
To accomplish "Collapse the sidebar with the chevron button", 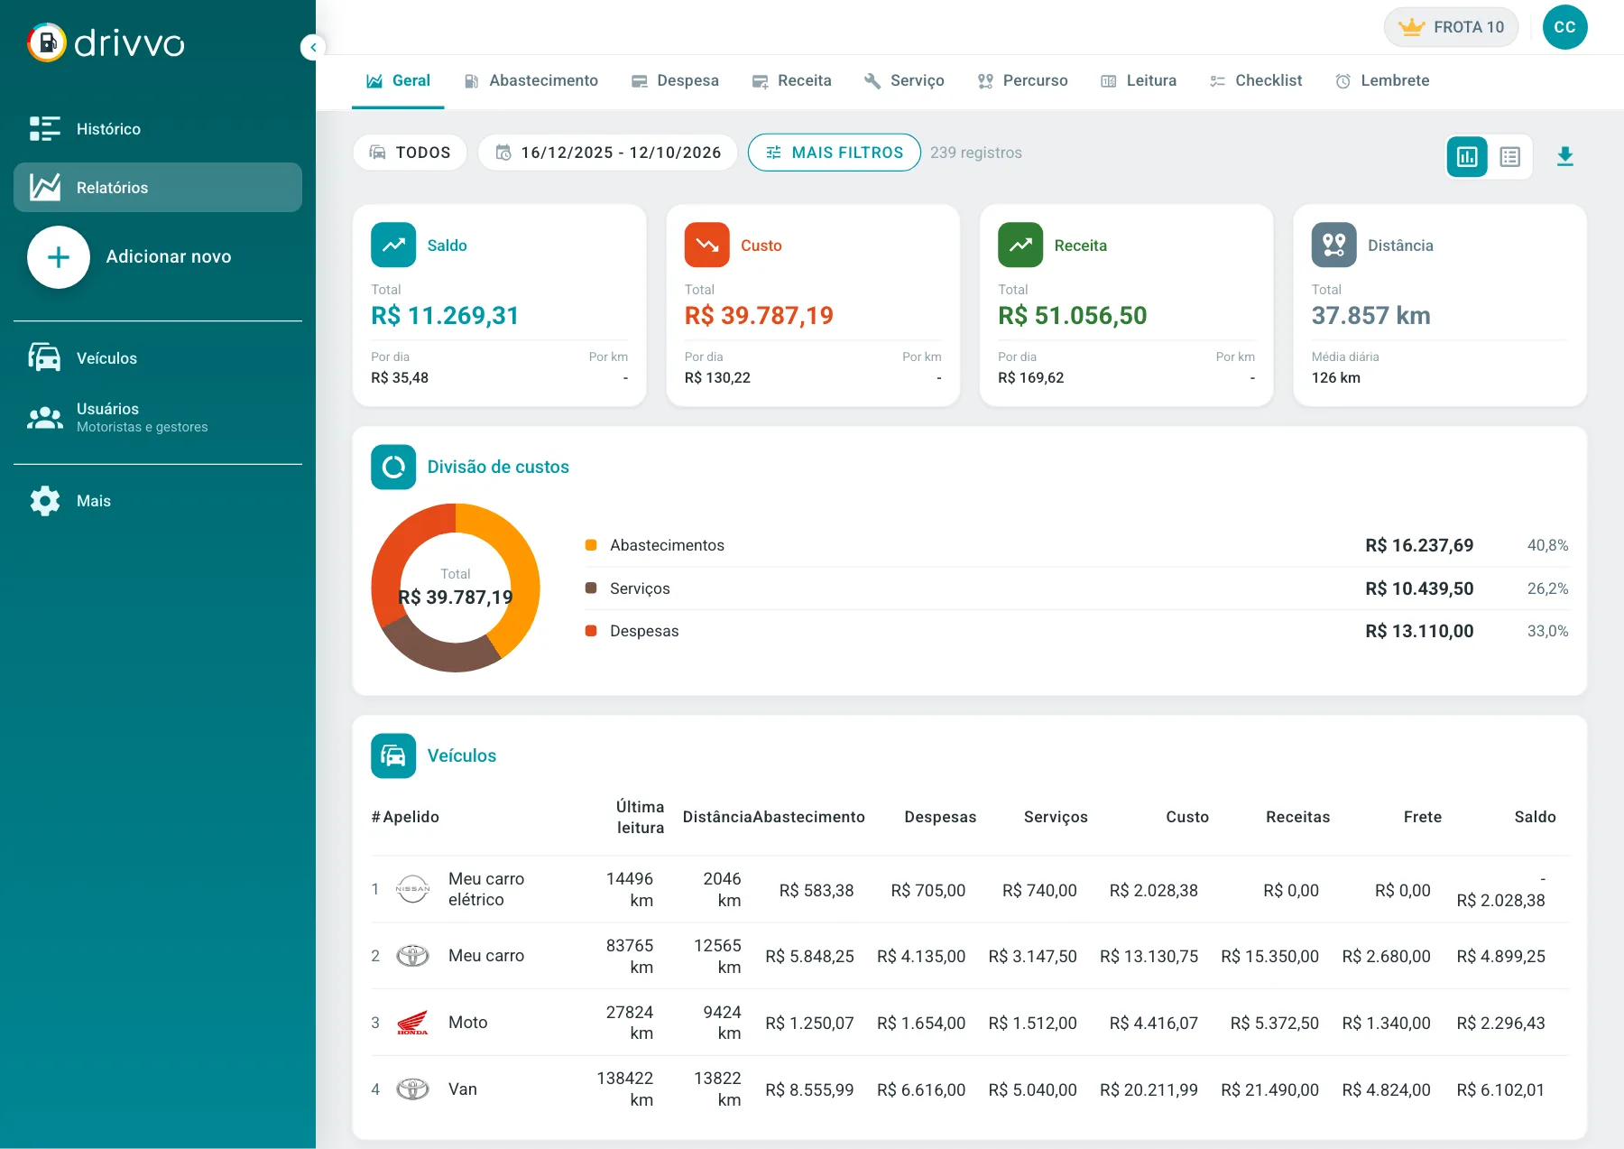I will (x=312, y=47).
